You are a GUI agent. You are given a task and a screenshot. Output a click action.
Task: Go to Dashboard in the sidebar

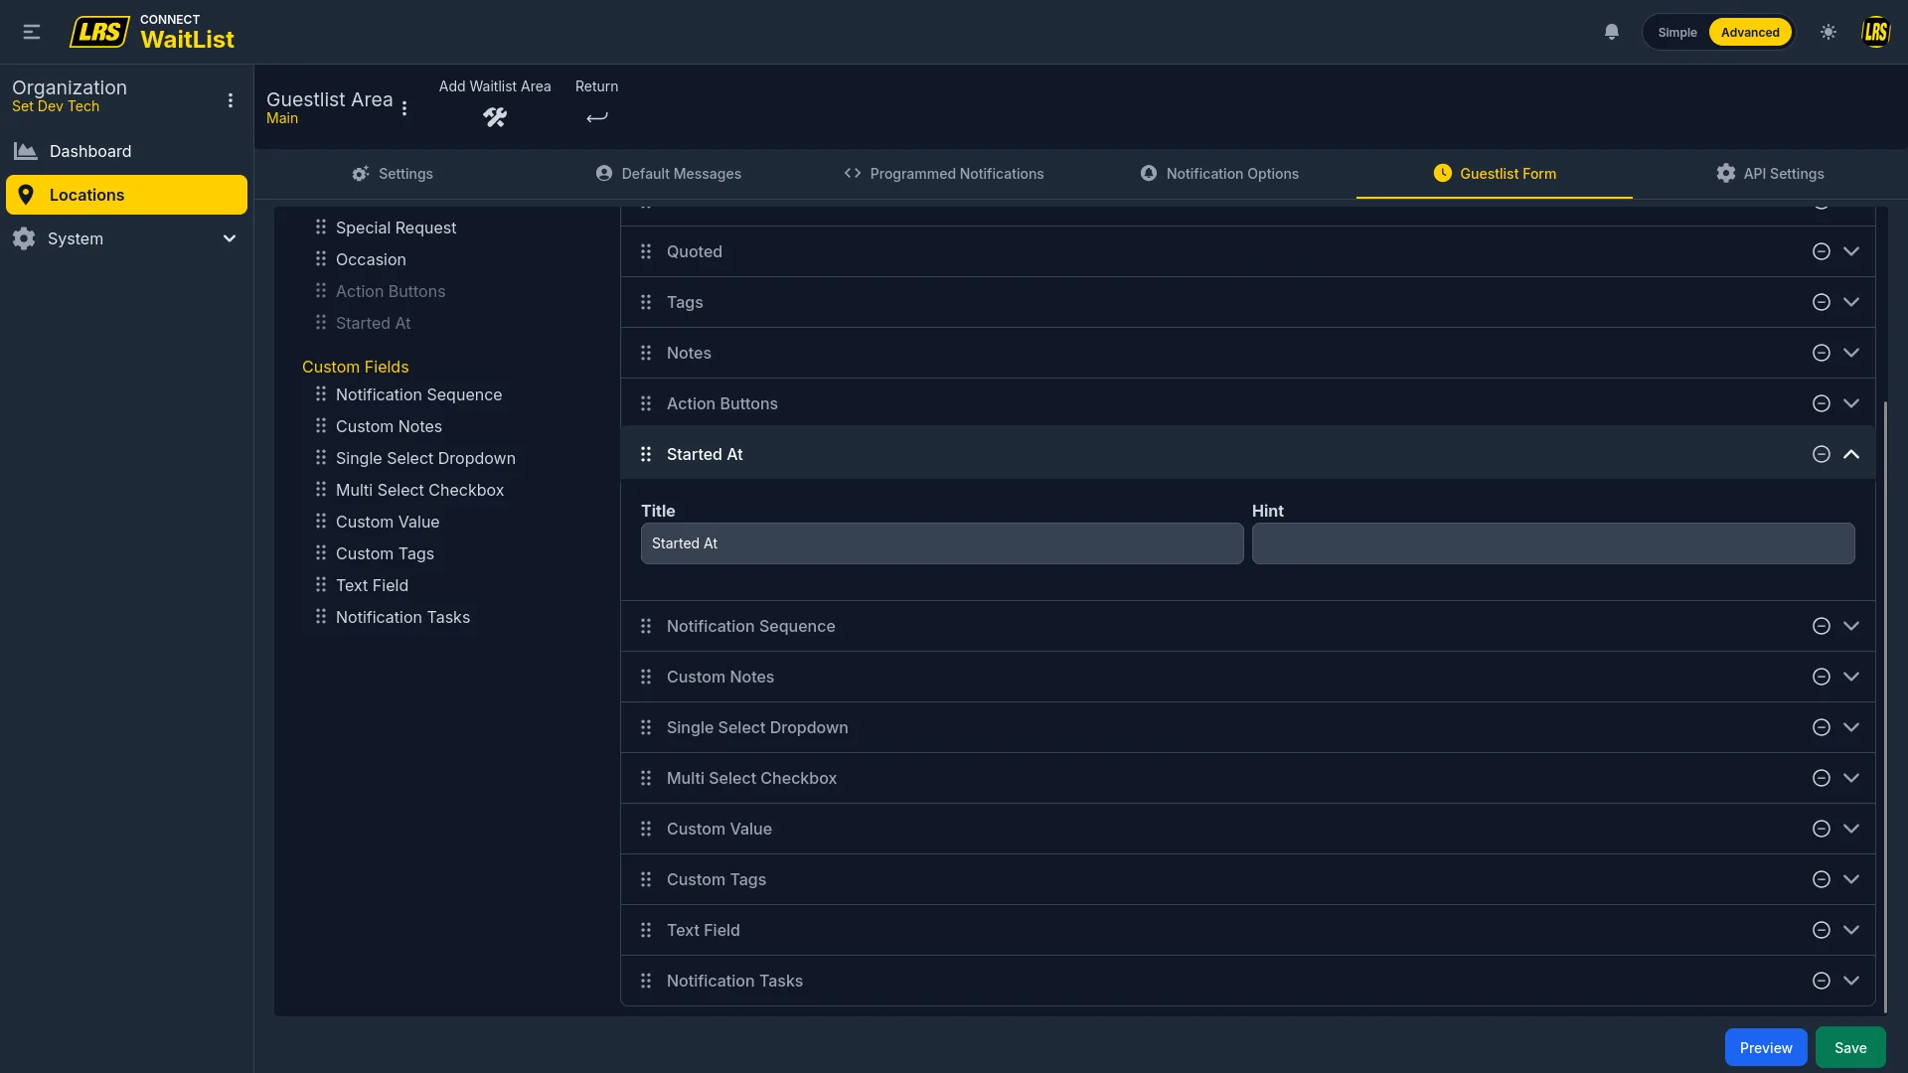(126, 151)
